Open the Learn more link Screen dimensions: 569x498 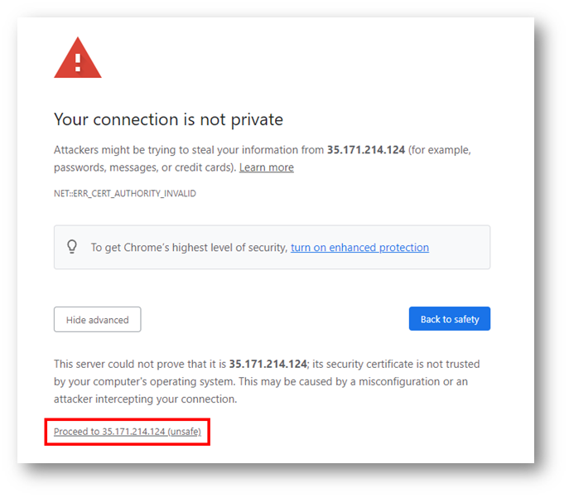point(267,167)
